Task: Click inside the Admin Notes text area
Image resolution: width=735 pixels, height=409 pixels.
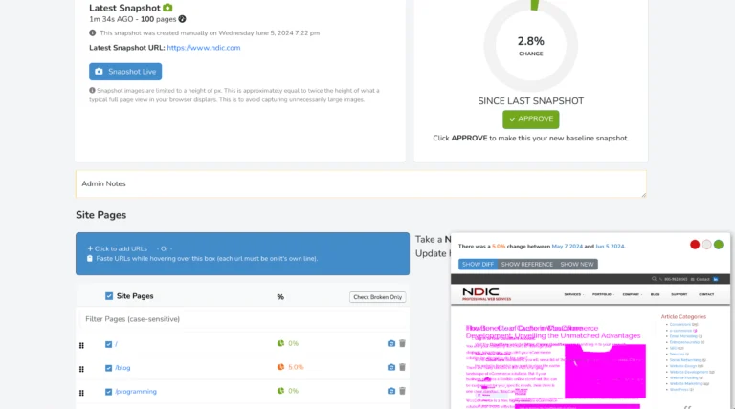Action: click(x=361, y=183)
